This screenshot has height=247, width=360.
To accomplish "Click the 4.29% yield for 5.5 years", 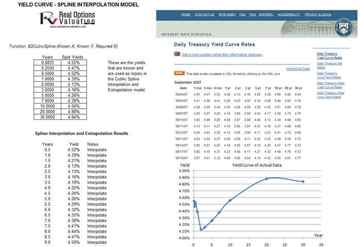I will 74,204.
